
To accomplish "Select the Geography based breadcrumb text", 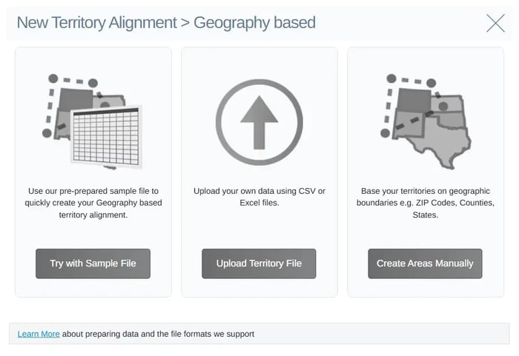I will coord(254,22).
